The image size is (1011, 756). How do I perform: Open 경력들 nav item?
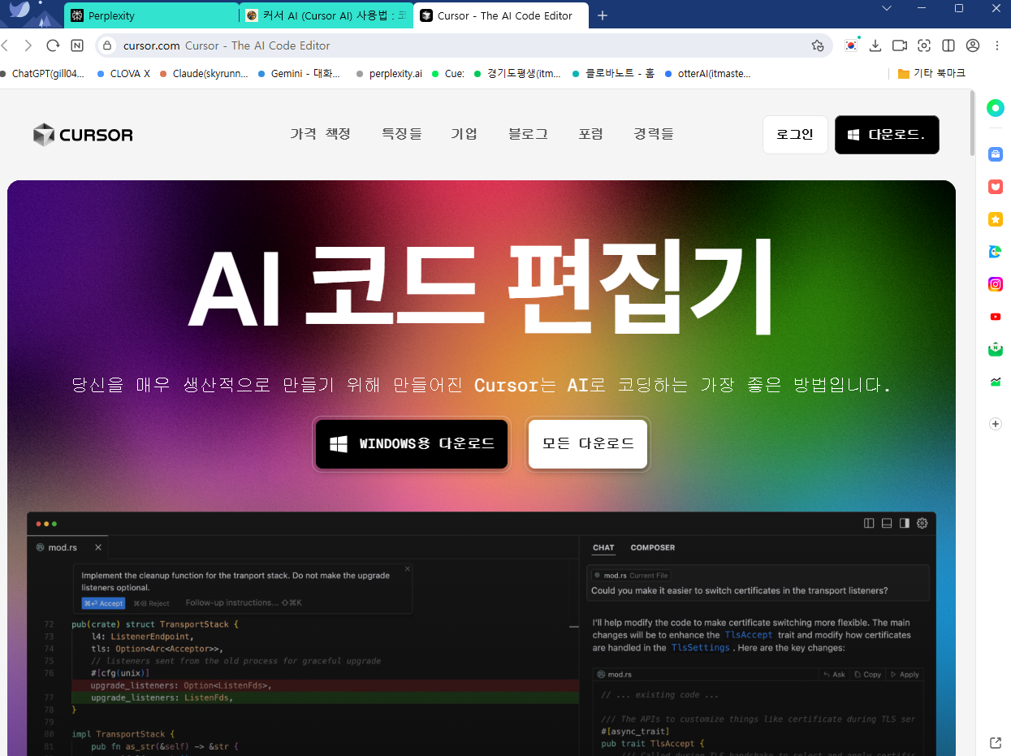tap(654, 134)
